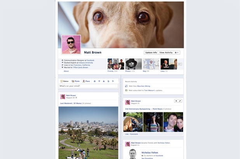The width and height of the screenshot is (240, 159).
Task: Open the gear settings dropdown beside View Activity
Action: (177, 52)
